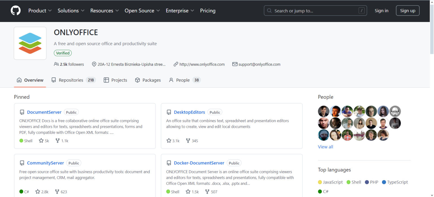The image size is (434, 197).
Task: Select Pricing in the top menu
Action: tap(208, 11)
